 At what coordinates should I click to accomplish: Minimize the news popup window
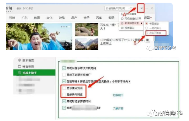147,8
